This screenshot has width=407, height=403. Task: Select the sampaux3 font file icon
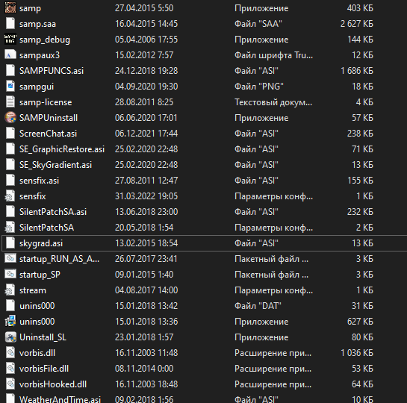10,55
